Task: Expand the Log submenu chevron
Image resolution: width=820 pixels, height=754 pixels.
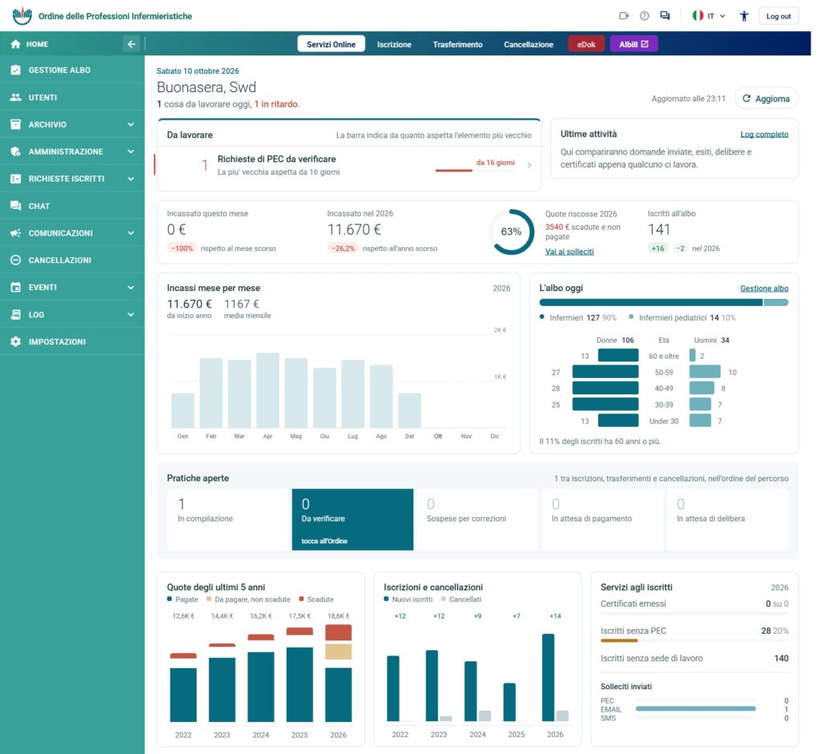Action: [x=131, y=314]
